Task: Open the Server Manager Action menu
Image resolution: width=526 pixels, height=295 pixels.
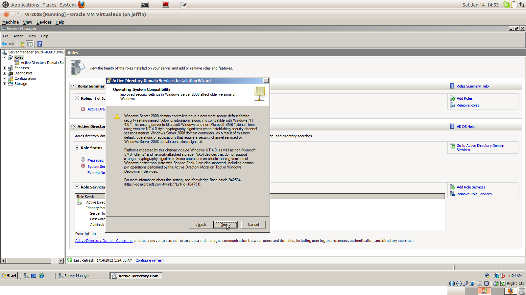Action: (18, 36)
